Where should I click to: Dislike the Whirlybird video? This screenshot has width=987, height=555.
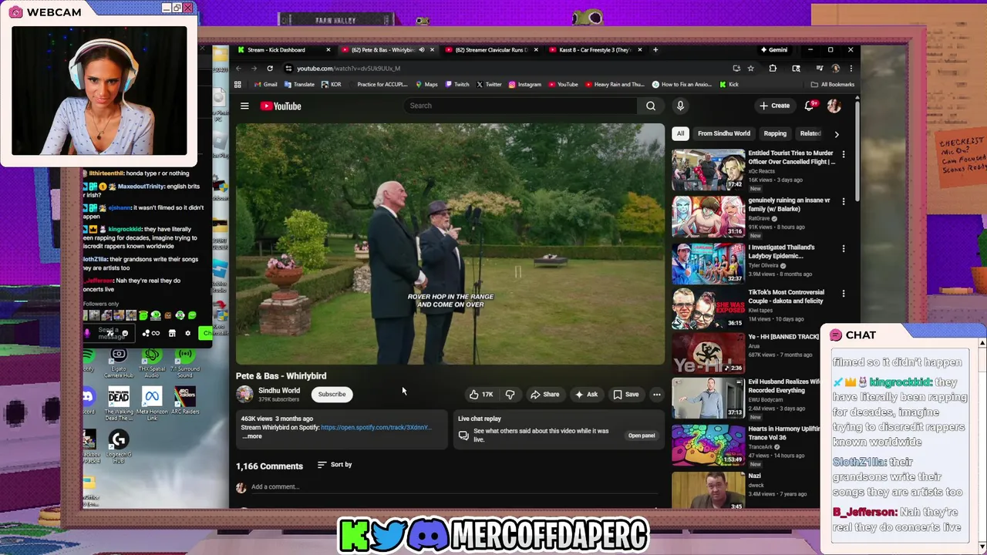510,394
